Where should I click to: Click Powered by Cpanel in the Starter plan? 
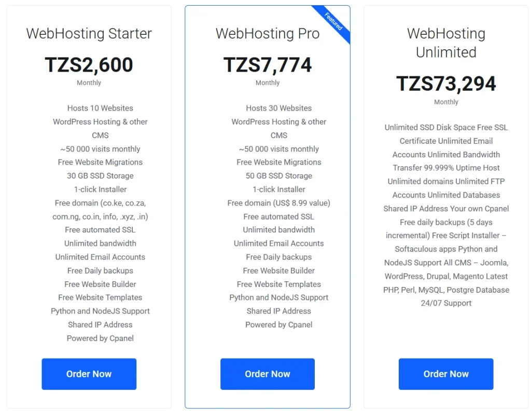[x=100, y=338]
